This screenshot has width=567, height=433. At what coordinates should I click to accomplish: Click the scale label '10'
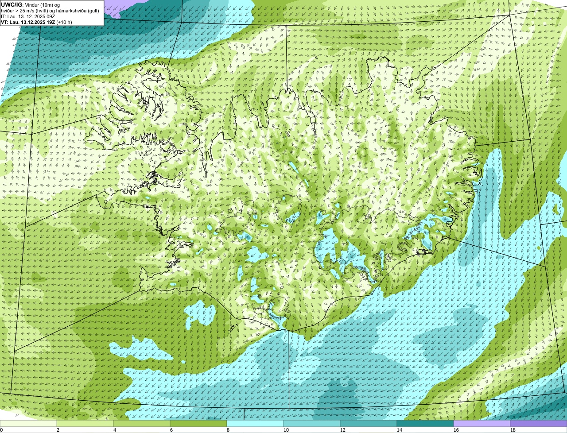(286, 430)
